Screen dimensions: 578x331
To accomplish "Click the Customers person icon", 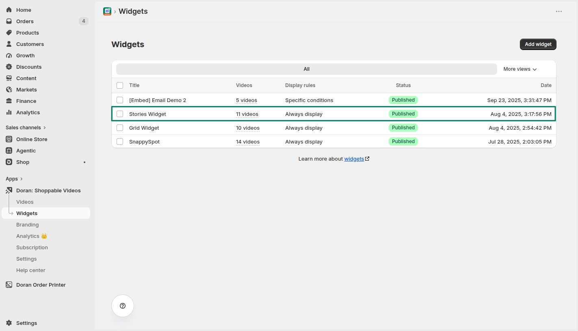I will point(9,44).
